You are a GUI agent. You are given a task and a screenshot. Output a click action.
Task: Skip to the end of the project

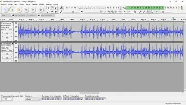tap(33, 10)
